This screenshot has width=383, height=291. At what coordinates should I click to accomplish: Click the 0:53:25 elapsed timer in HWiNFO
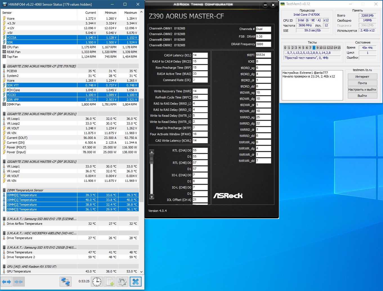[x=84, y=281]
